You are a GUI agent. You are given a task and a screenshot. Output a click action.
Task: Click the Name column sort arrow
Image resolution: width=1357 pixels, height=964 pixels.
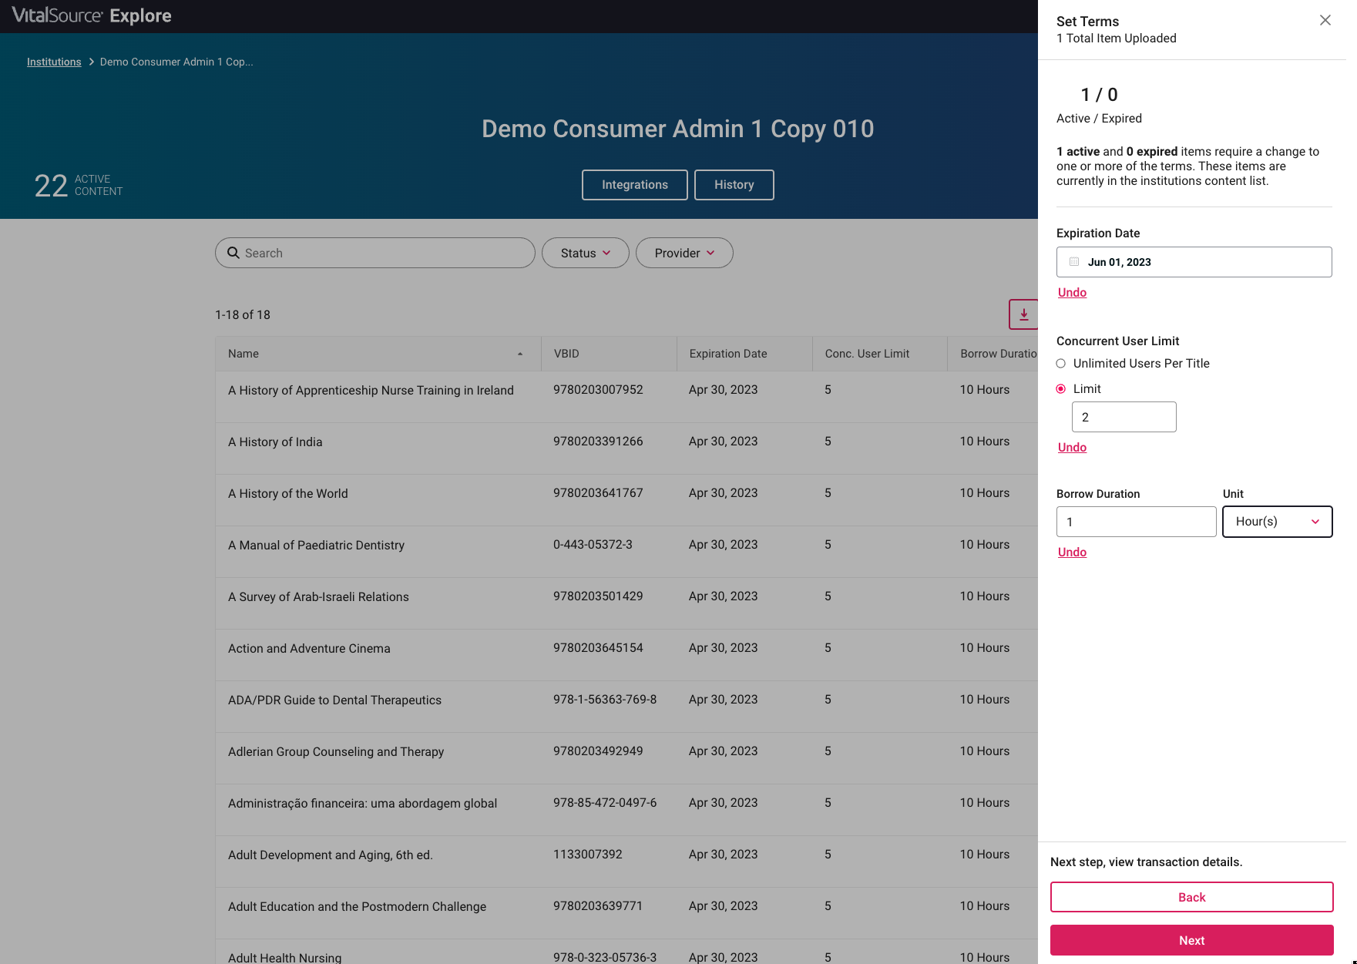(x=520, y=354)
